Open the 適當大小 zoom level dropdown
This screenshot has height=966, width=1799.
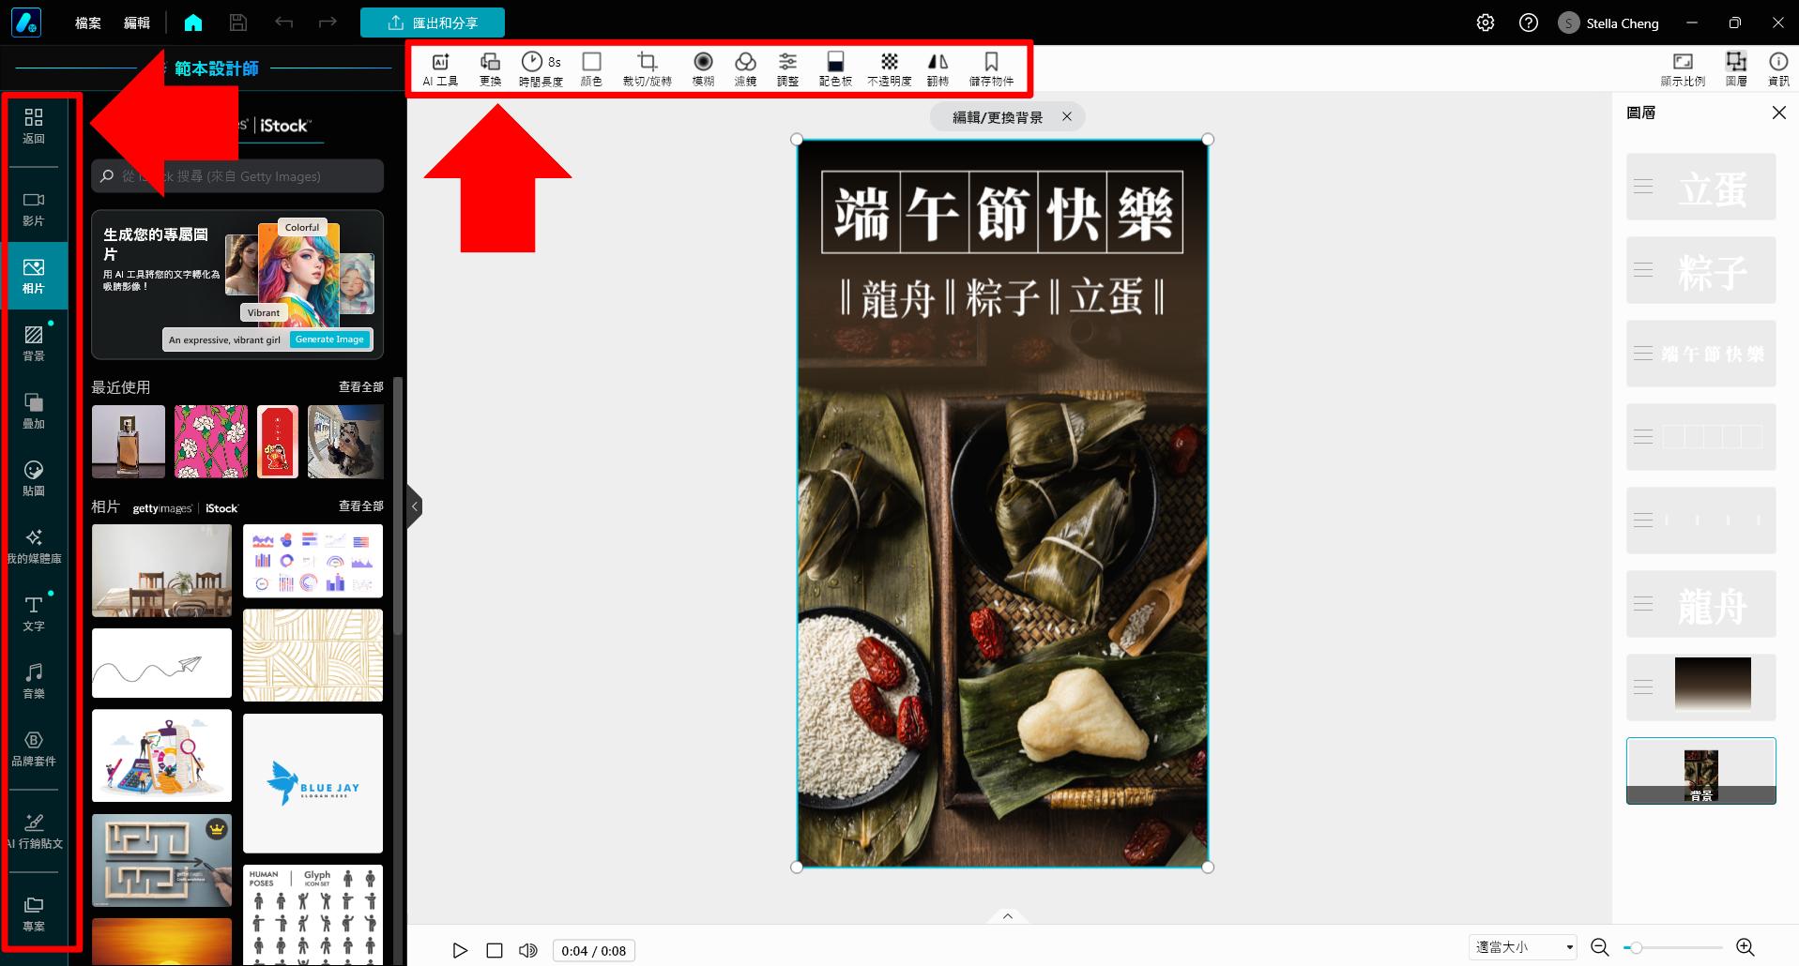point(1522,947)
